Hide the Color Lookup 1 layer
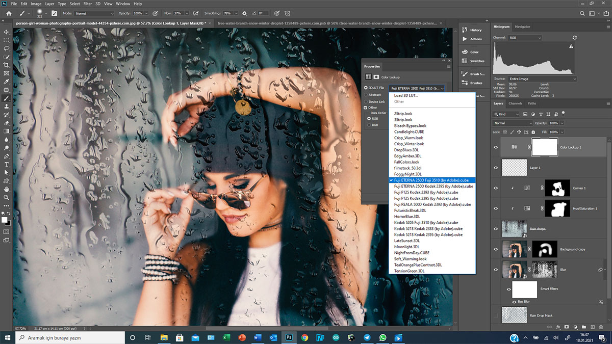This screenshot has height=344, width=612. [x=495, y=147]
